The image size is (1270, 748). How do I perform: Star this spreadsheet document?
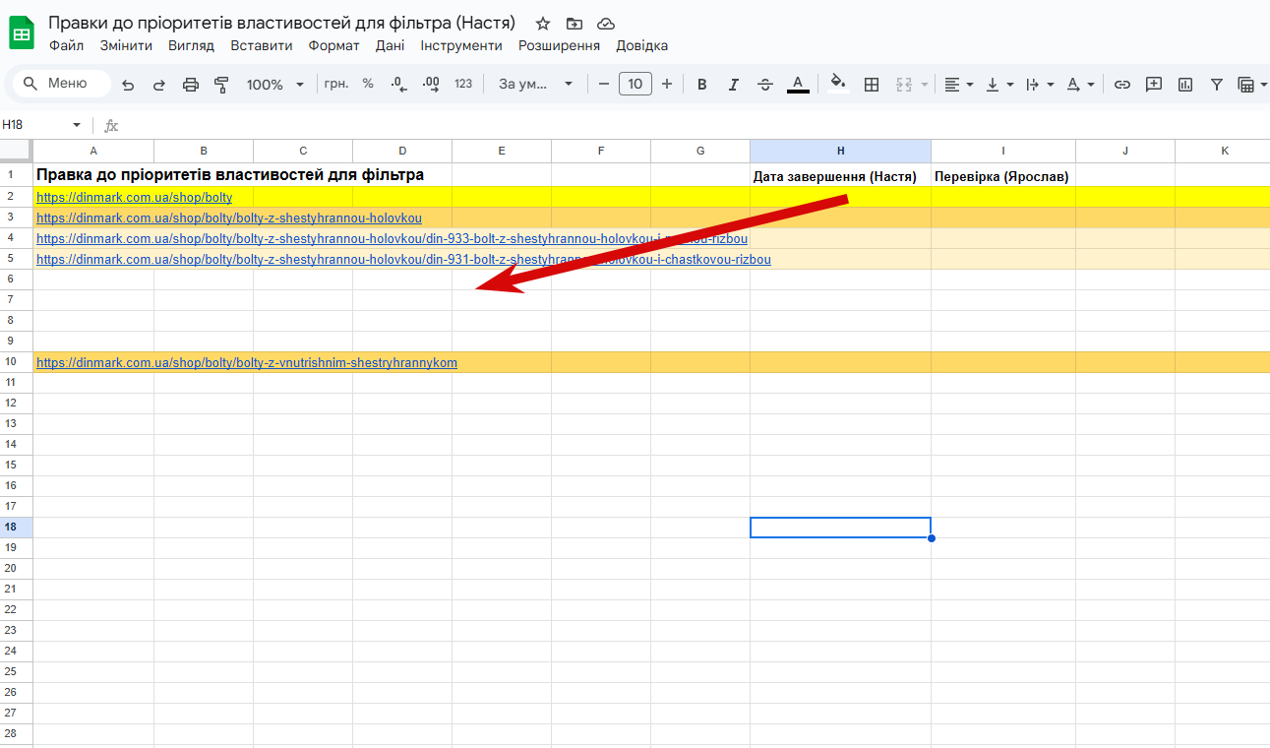(543, 24)
